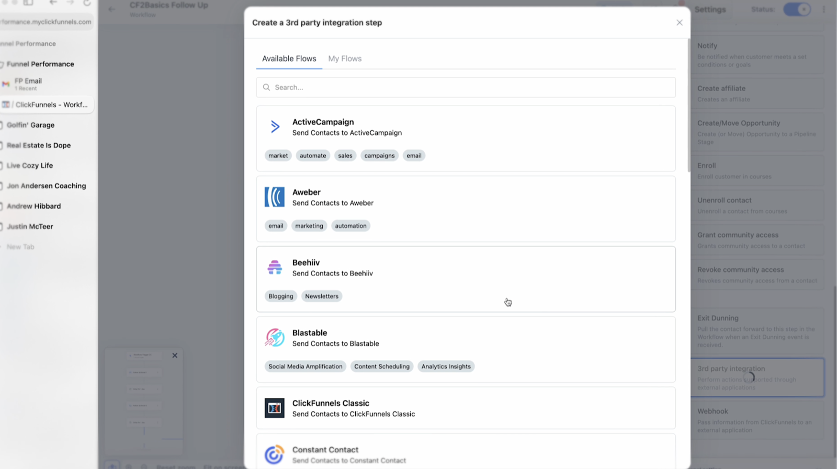Click the Beehiiv logo icon
The height and width of the screenshot is (469, 837).
click(275, 267)
